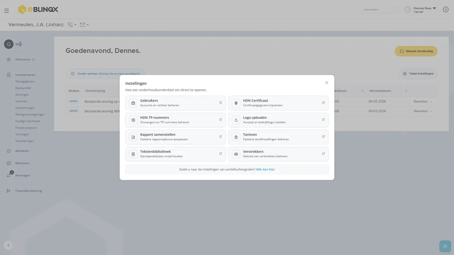
Task: Open Tarieven via its external-link icon
Action: coord(323,137)
